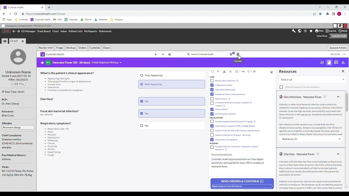Screen dimensions: 349x196
Task: Click Log Out in the EHR bar
Action: [x=331, y=31]
